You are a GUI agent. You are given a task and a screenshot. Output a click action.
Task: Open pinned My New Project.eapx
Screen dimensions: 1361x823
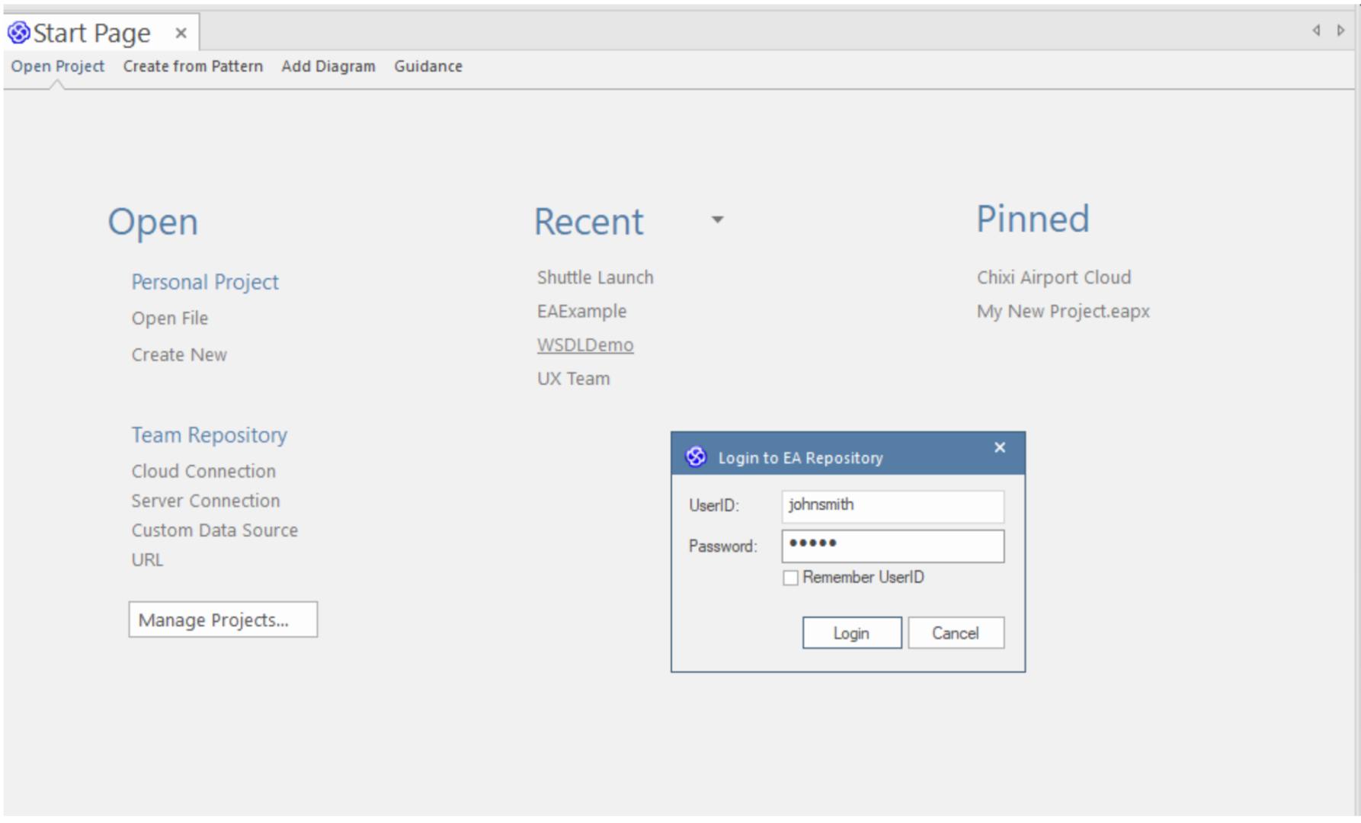tap(1063, 311)
